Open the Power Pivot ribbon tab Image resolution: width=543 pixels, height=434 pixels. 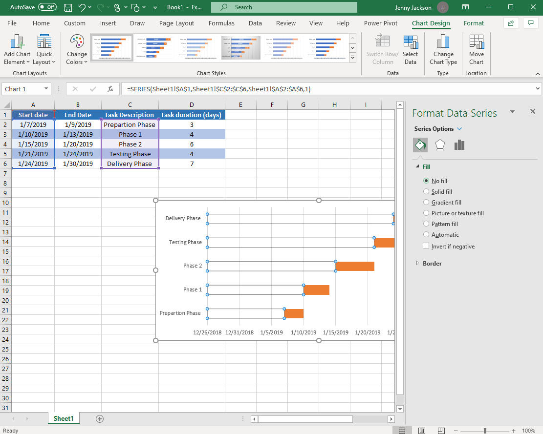(x=380, y=23)
